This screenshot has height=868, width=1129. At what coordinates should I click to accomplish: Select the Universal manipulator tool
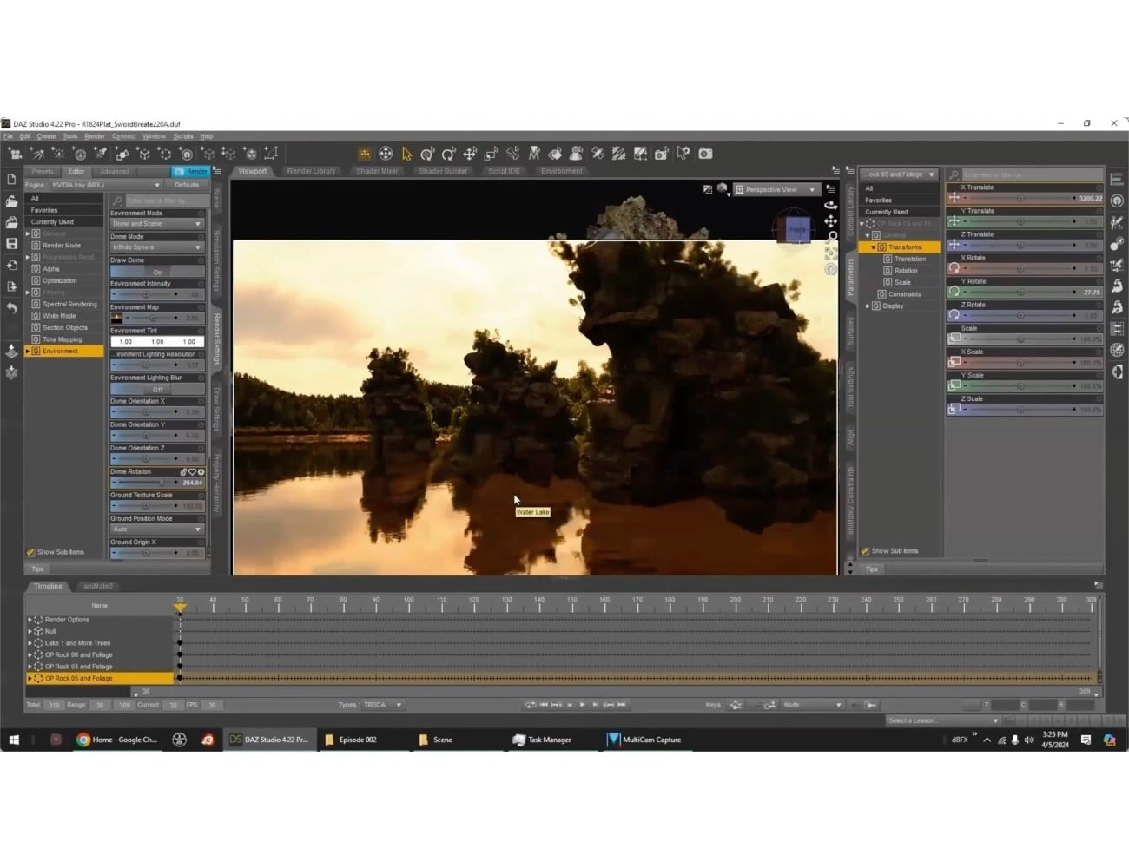[x=386, y=153]
